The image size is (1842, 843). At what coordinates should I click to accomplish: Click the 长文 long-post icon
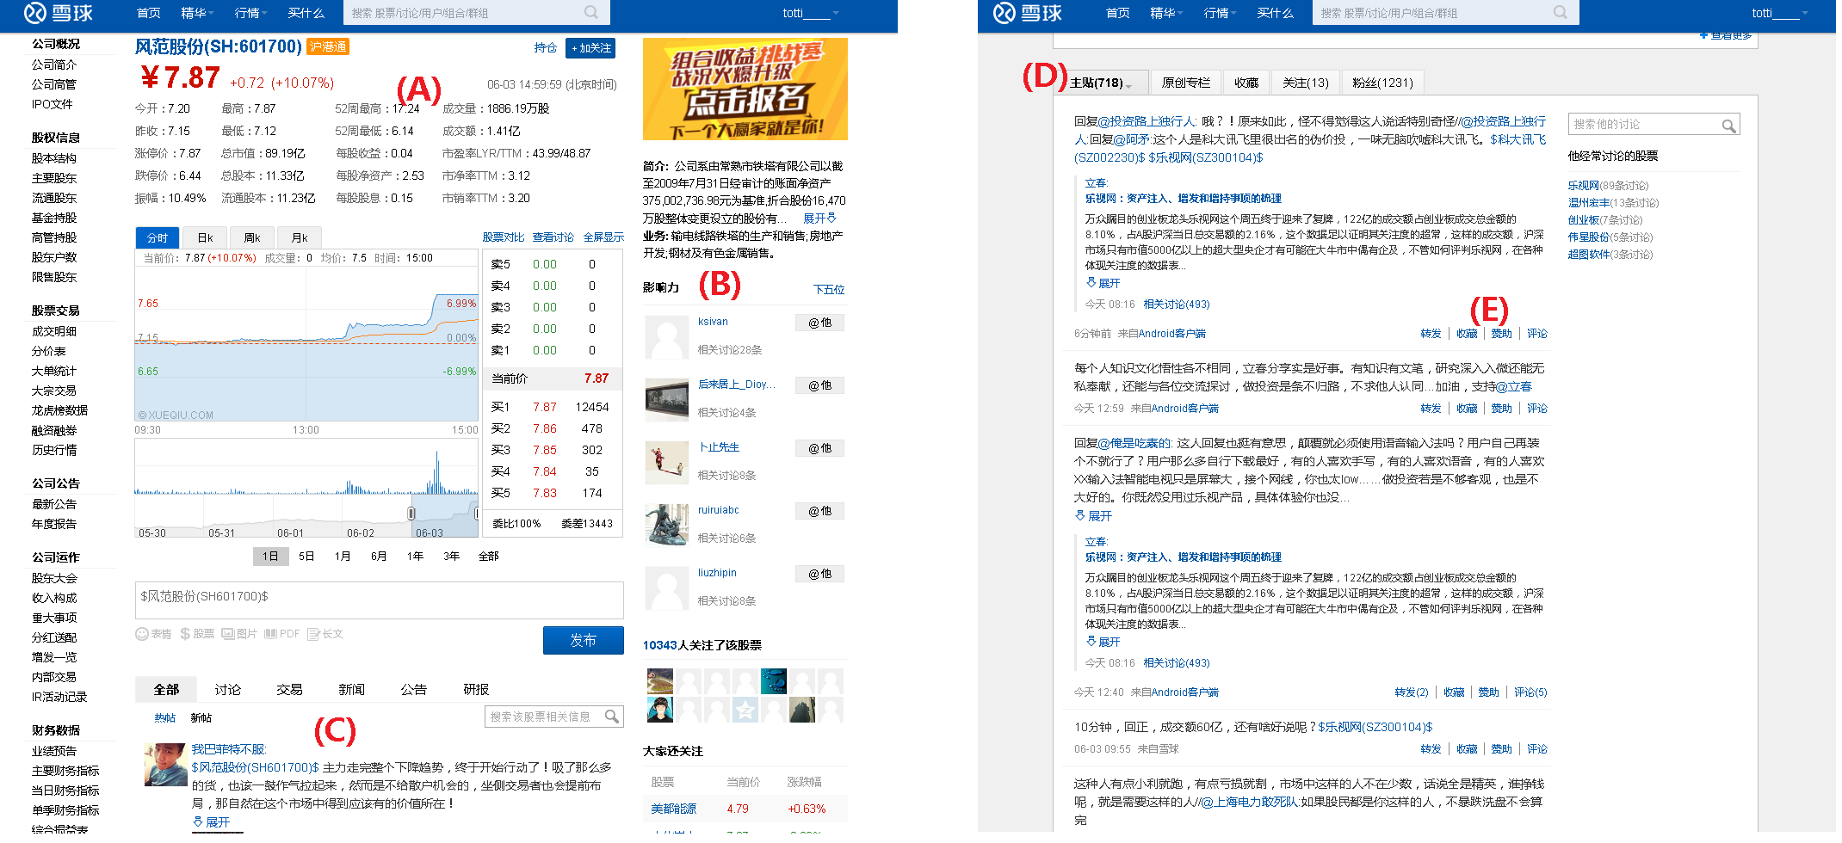click(x=313, y=634)
